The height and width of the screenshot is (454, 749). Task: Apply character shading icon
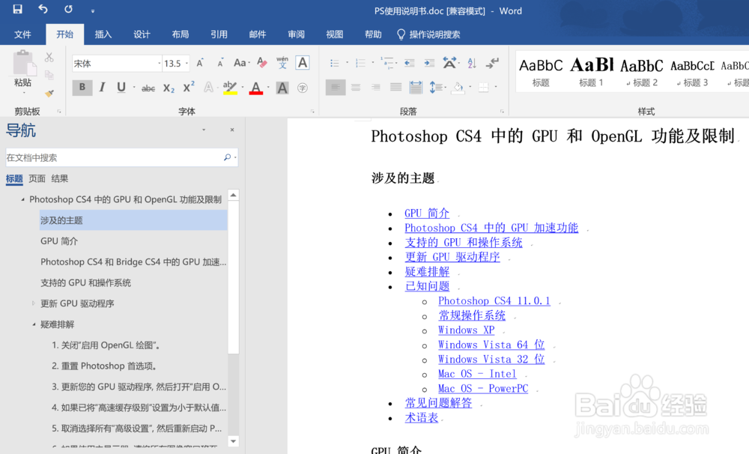click(282, 88)
